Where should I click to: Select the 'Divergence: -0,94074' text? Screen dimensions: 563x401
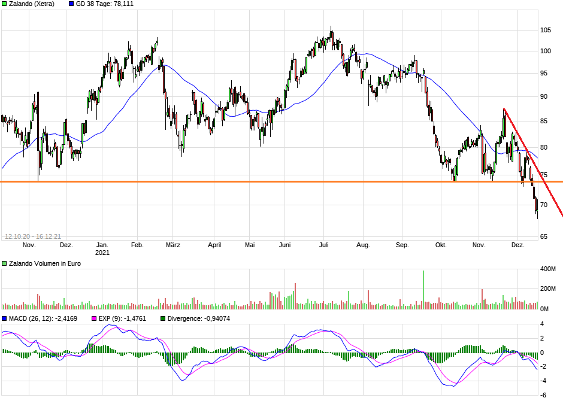coord(199,318)
